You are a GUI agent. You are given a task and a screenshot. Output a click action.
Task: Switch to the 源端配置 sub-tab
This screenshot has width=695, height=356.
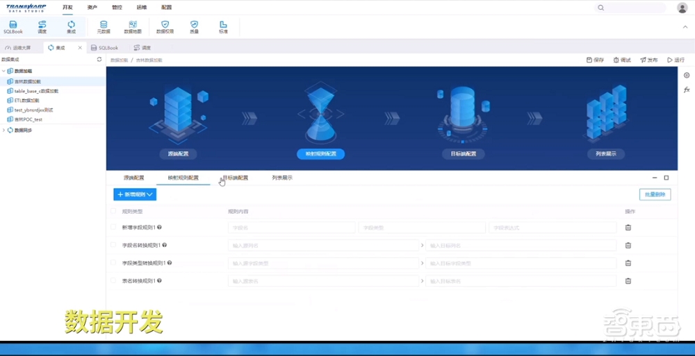(134, 178)
